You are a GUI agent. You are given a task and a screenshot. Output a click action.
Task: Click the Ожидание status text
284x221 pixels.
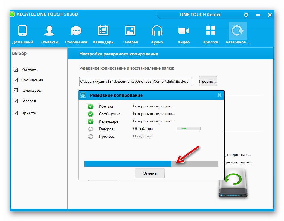click(x=143, y=136)
